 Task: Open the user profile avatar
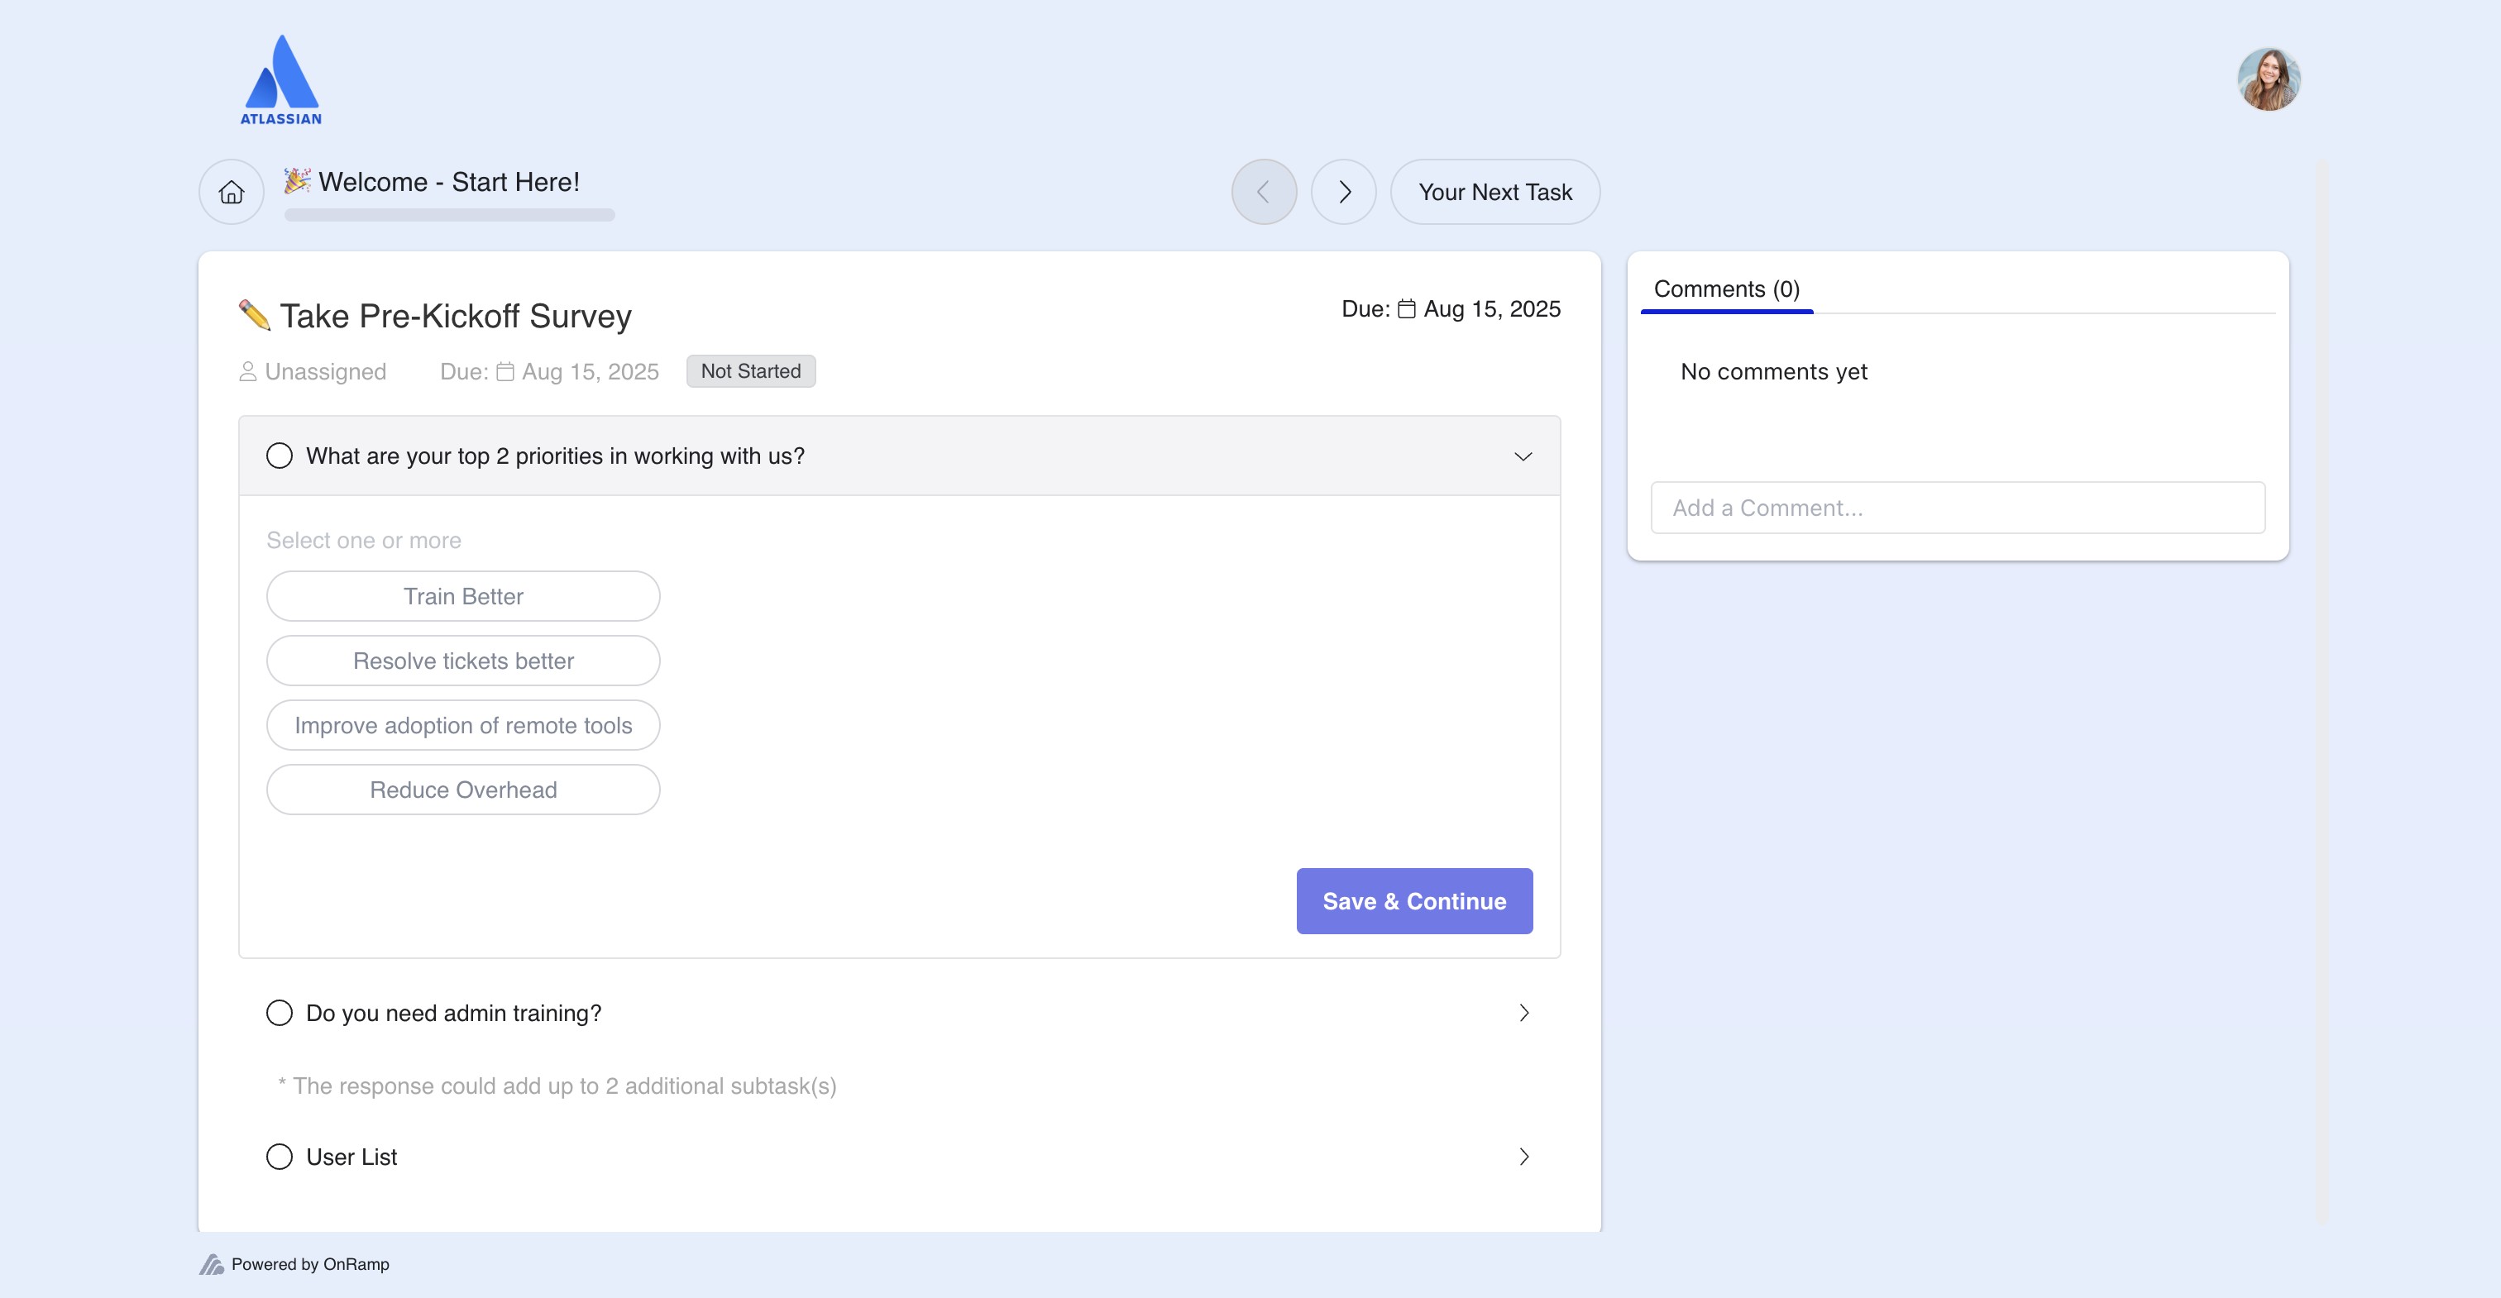pyautogui.click(x=2268, y=79)
